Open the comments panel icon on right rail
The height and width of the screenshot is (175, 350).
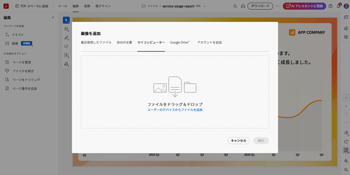(x=346, y=28)
